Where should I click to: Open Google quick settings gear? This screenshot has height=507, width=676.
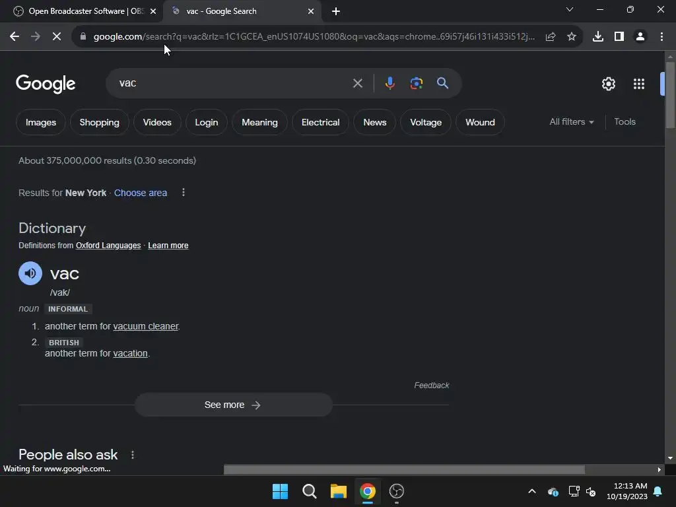tap(608, 84)
